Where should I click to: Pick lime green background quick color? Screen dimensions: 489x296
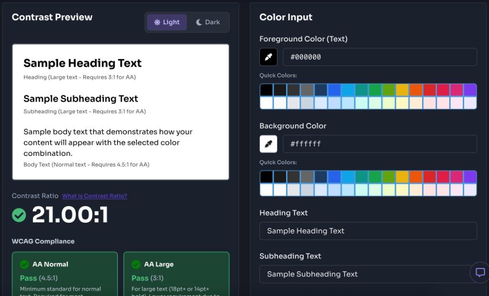[389, 177]
